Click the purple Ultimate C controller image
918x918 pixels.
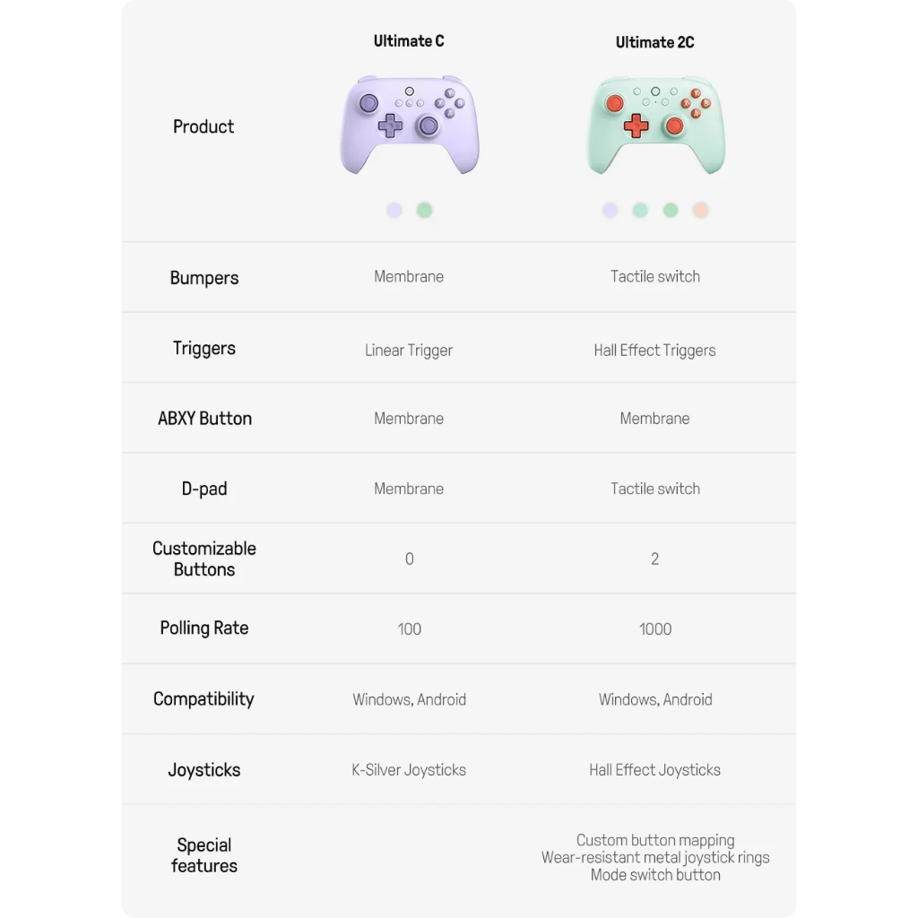point(409,124)
